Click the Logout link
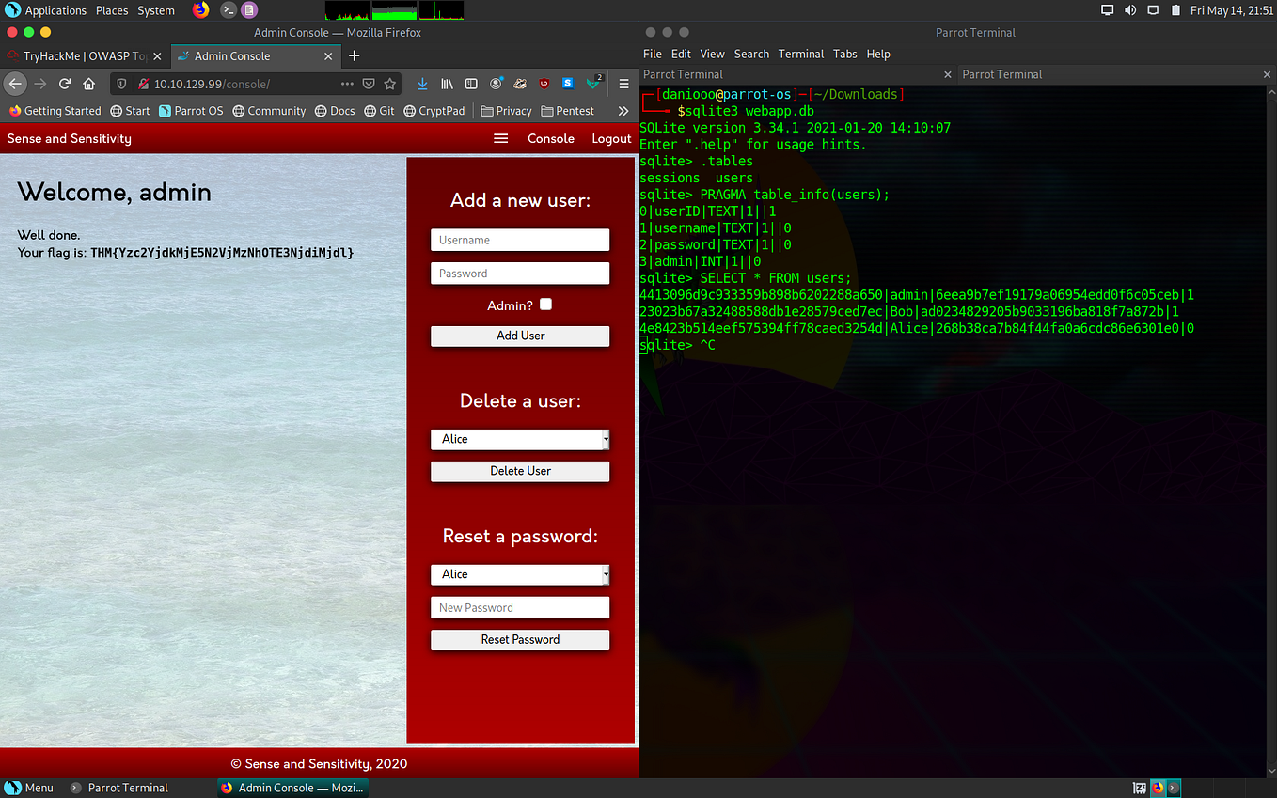The width and height of the screenshot is (1277, 798). coord(611,138)
